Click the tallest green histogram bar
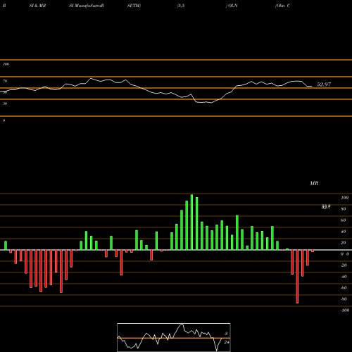Viewport: 352px width, 352px height. pyautogui.click(x=191, y=222)
